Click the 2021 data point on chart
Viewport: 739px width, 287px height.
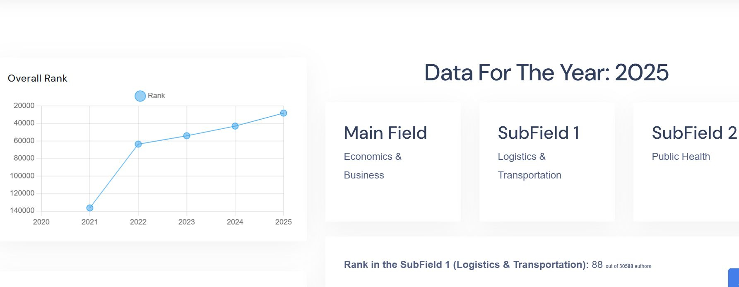pos(90,208)
